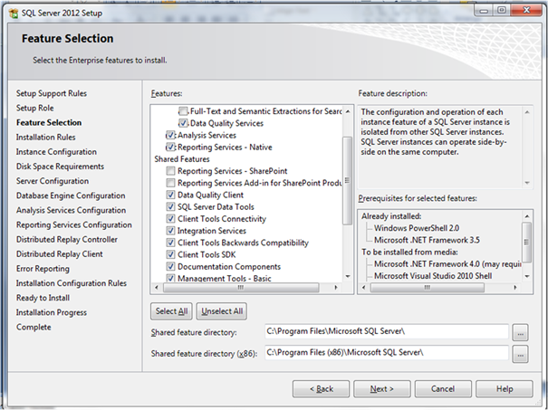Click the Prerequisites list scroll-left arrow
Viewport: 548px width, 410px height.
tap(364, 288)
